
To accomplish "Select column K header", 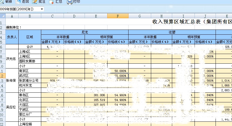I will (224, 16).
